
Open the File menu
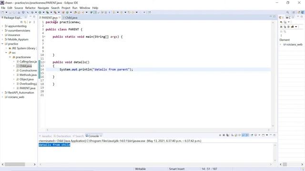pos(3,8)
